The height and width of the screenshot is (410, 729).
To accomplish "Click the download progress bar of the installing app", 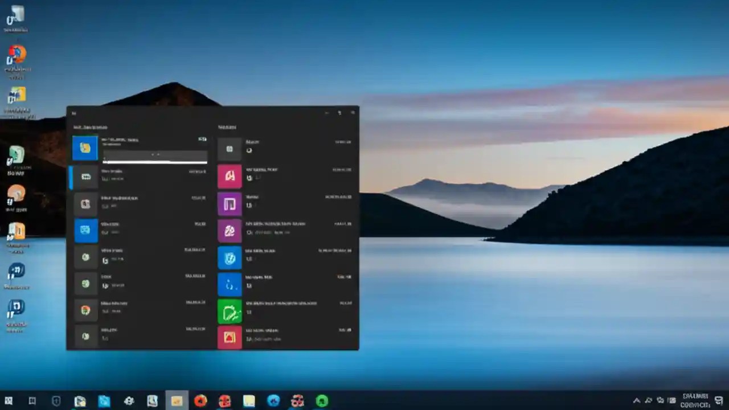I will pyautogui.click(x=154, y=163).
